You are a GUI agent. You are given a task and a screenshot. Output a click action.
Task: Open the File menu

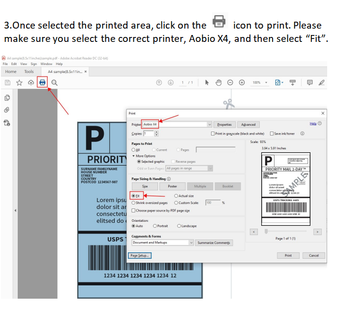coord(5,64)
